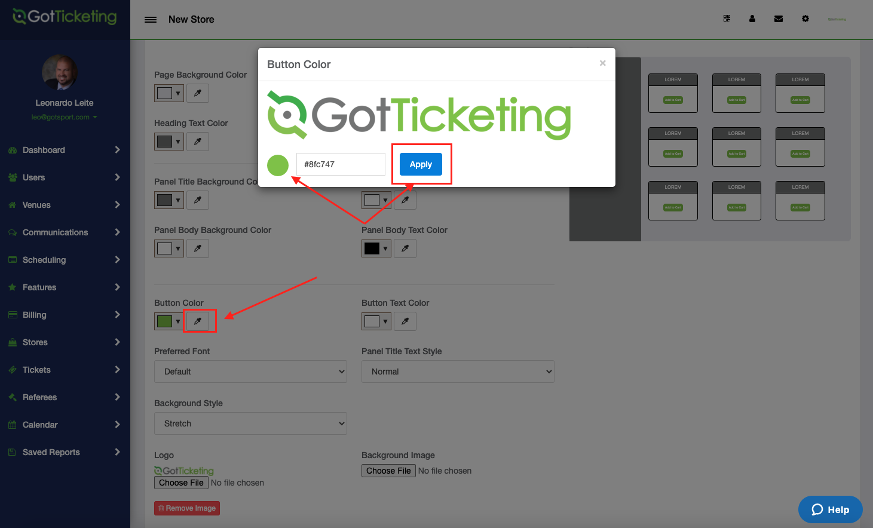Screen dimensions: 873x528
Task: Open Saved Reports in the sidebar
Action: (65, 452)
